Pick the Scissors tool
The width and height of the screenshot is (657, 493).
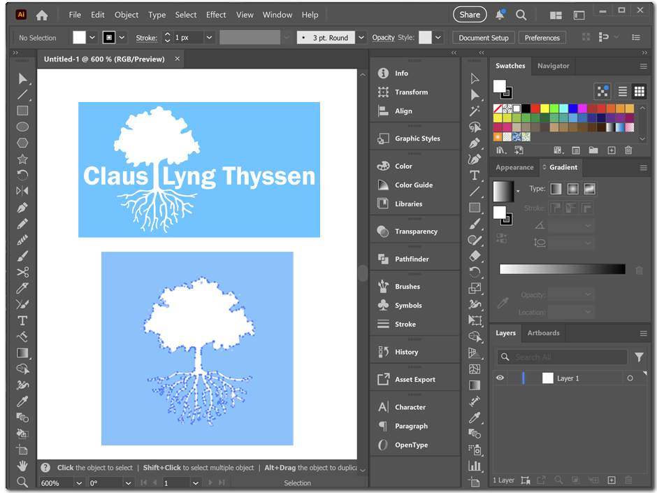22,272
